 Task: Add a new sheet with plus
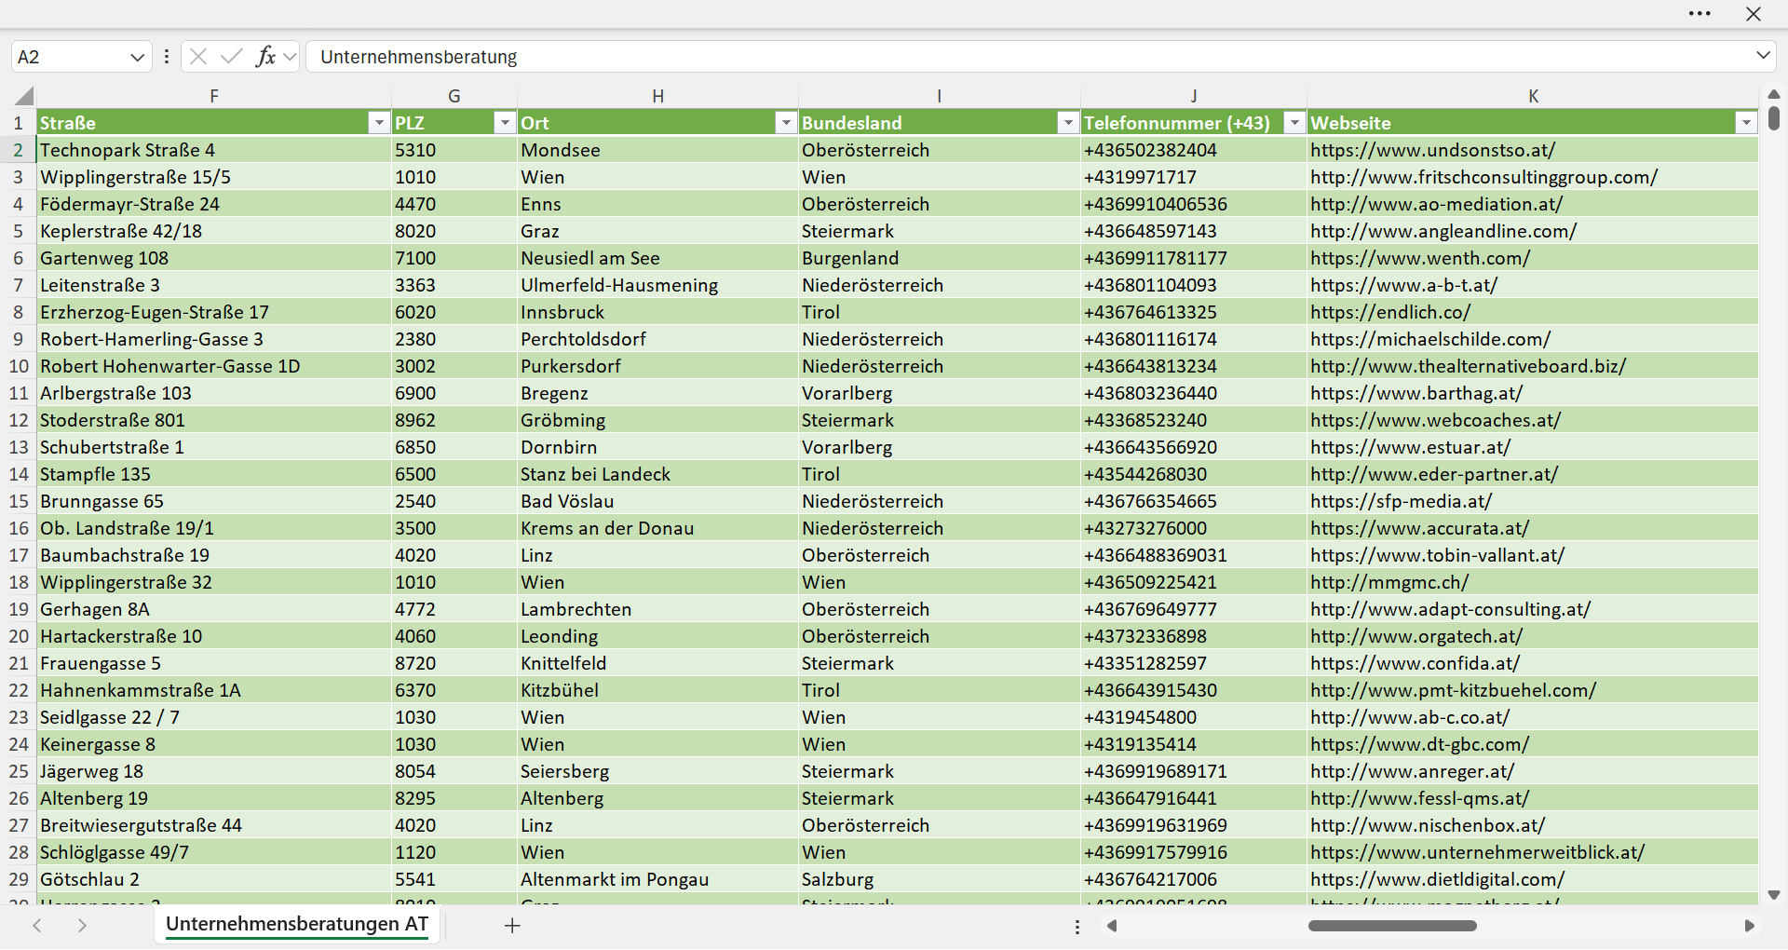[511, 926]
